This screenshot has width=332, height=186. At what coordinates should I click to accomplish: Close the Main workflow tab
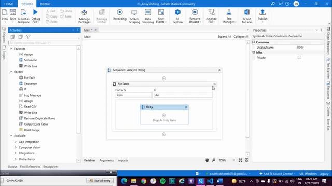(95, 30)
